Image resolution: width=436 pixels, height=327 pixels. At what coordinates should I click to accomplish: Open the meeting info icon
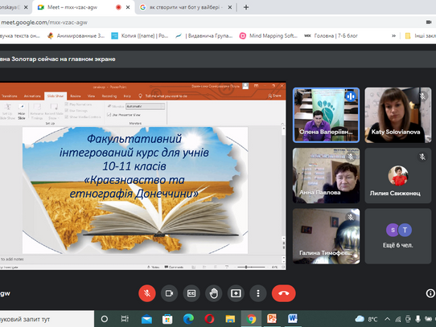click(430, 293)
